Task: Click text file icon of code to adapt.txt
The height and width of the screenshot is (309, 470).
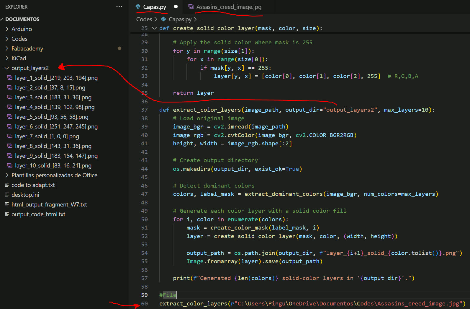Action: (x=7, y=185)
